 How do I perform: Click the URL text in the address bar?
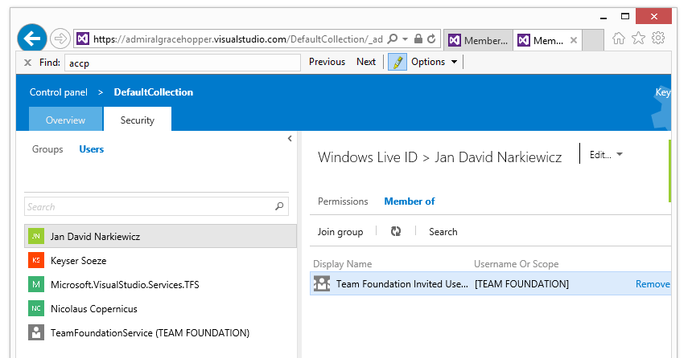click(x=238, y=39)
